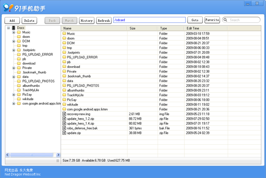Click the tree horizontal scrollbar thumb
Screen dimensions: 266x178
(x=32, y=155)
